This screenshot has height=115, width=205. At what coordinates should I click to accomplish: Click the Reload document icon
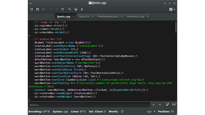[x=62, y=9]
